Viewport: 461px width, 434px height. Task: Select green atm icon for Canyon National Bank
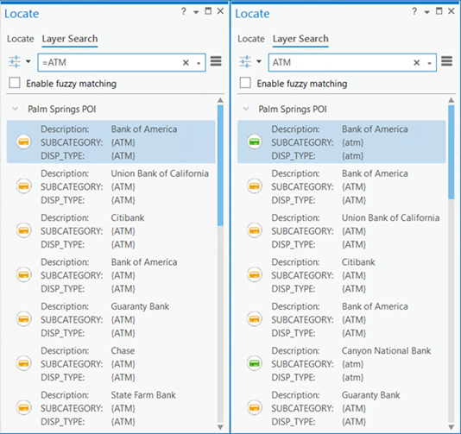coord(255,363)
